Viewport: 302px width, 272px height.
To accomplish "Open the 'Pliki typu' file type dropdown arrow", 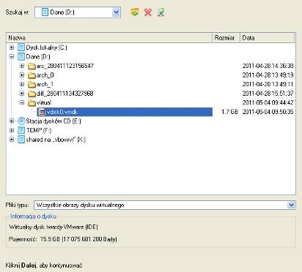I will (x=291, y=205).
